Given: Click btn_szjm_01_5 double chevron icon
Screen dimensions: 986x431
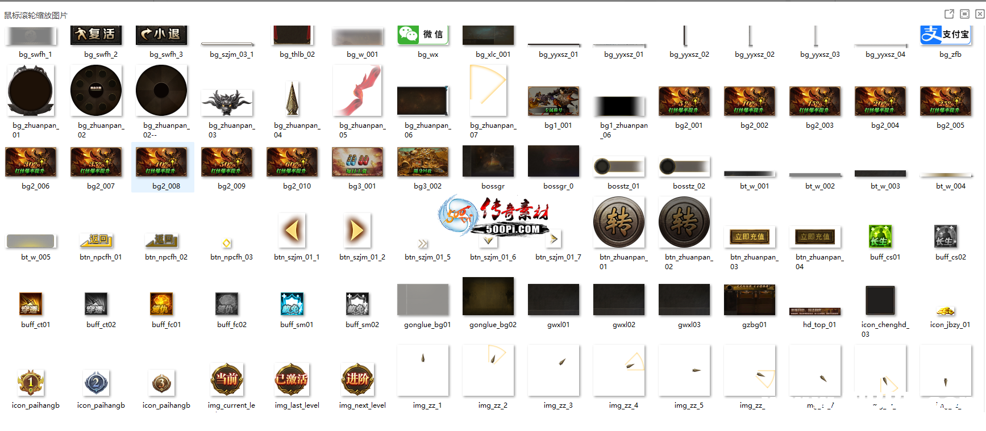Looking at the screenshot, I should pyautogui.click(x=423, y=244).
